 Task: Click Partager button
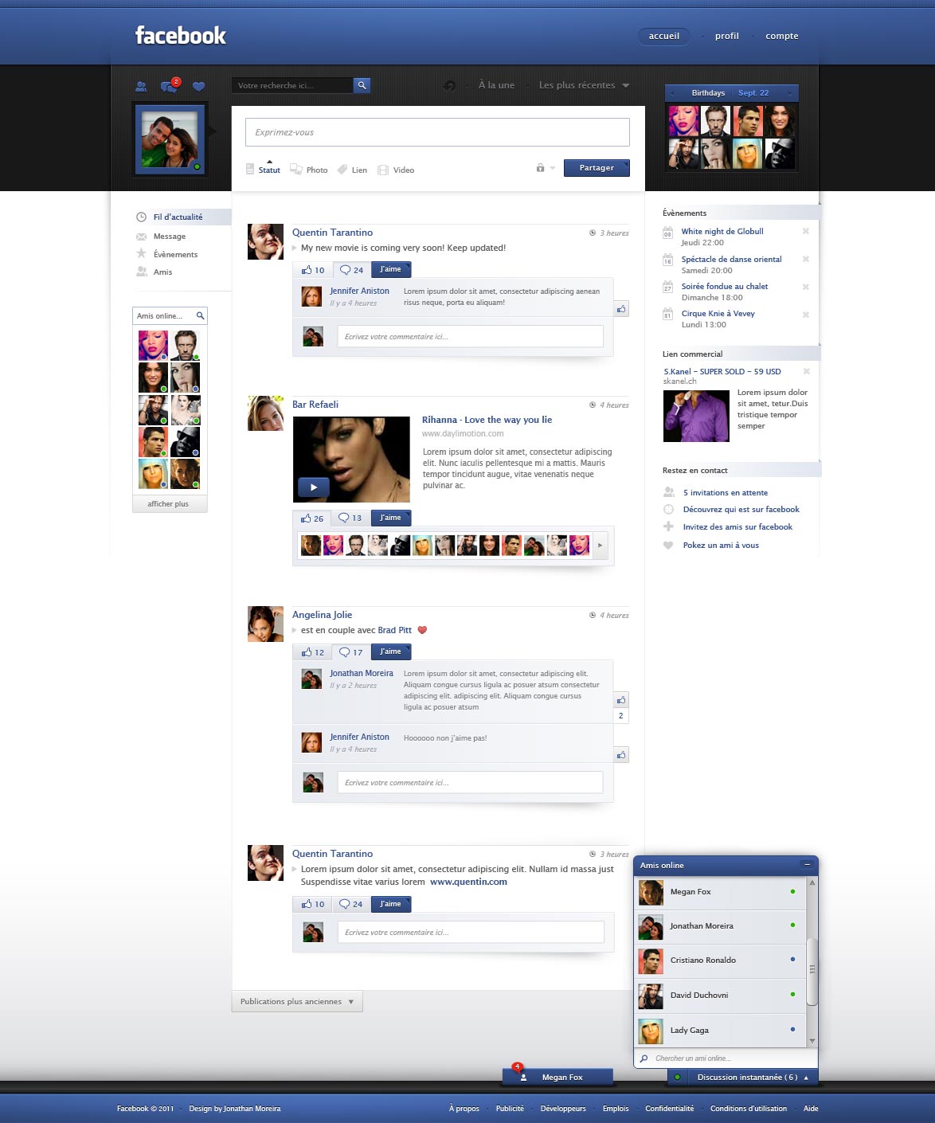point(597,168)
